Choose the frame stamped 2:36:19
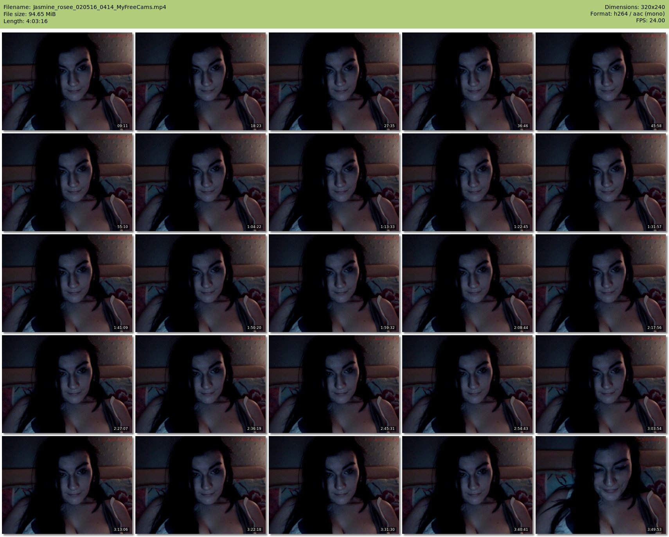The width and height of the screenshot is (669, 537). click(201, 384)
